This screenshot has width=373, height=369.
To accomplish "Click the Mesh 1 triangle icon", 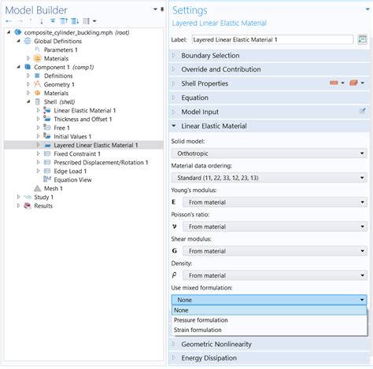I will (x=38, y=188).
